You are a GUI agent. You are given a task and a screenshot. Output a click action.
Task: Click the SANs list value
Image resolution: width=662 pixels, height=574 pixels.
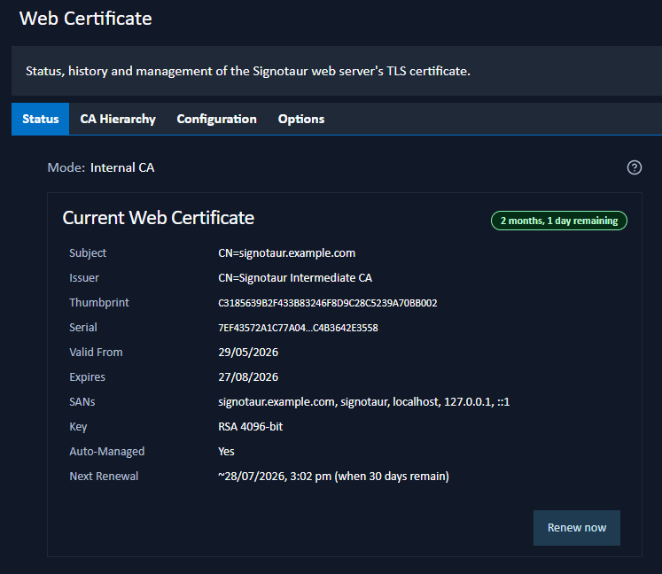[x=364, y=402]
